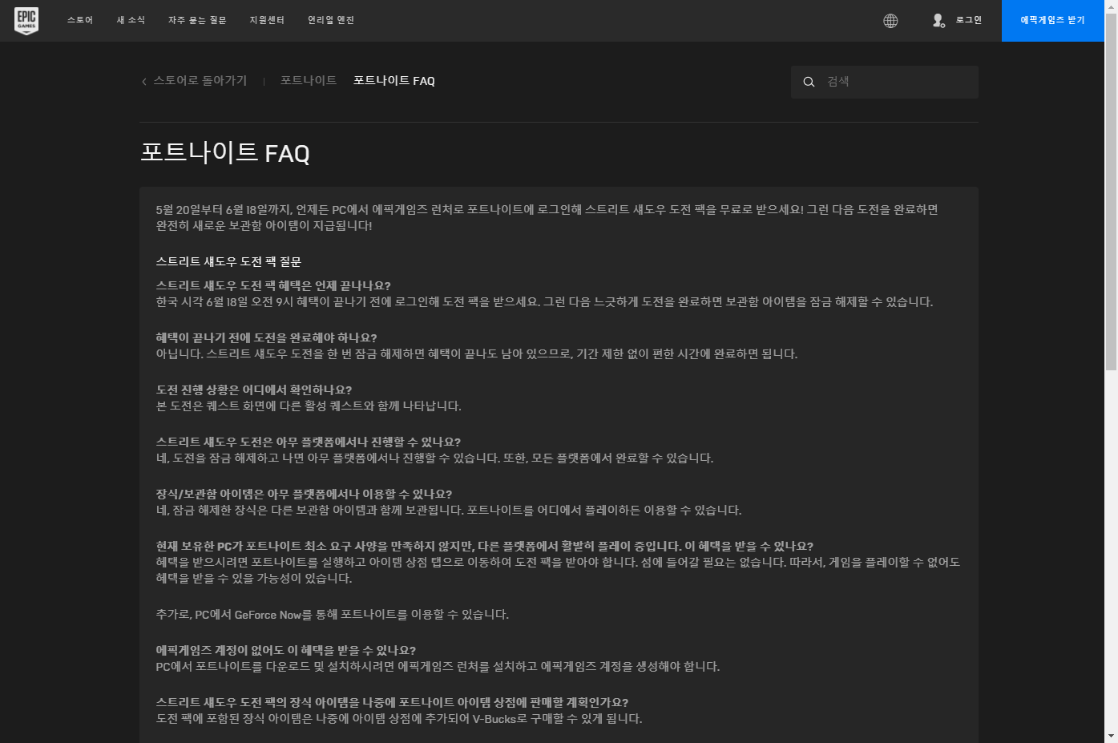
Task: Click the magnifier icon in search box
Action: (809, 82)
